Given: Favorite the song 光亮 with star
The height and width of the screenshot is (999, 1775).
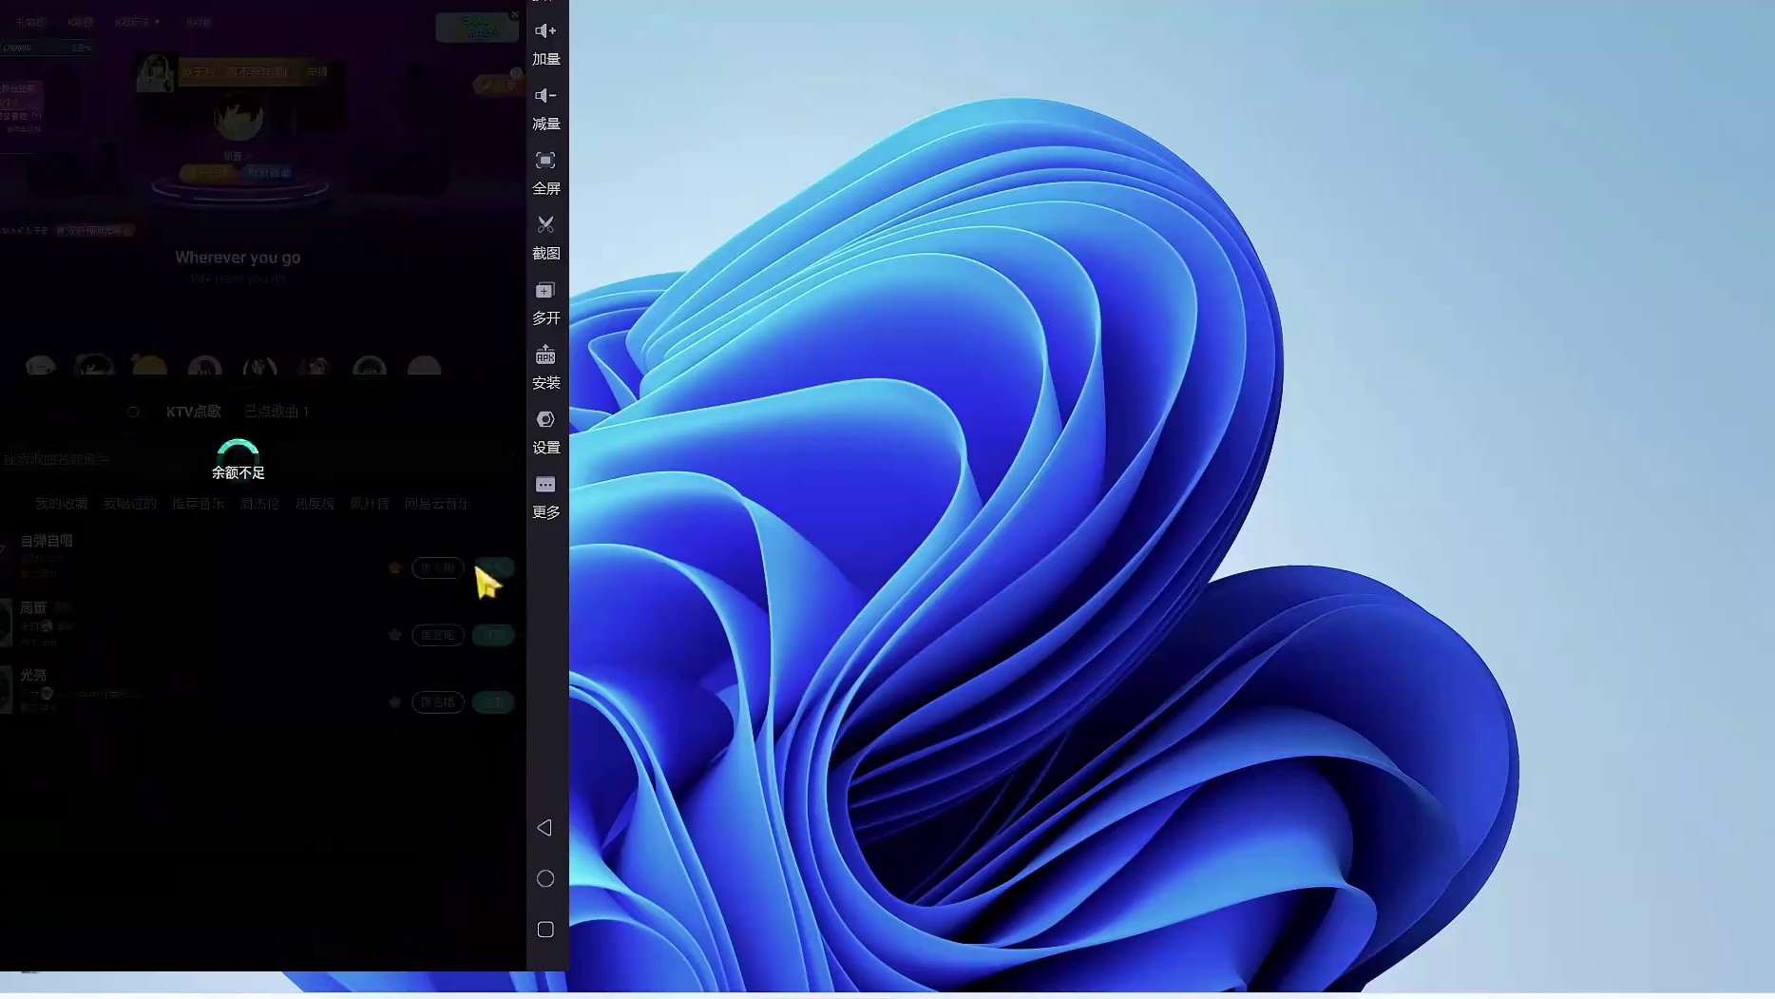Looking at the screenshot, I should click(395, 702).
